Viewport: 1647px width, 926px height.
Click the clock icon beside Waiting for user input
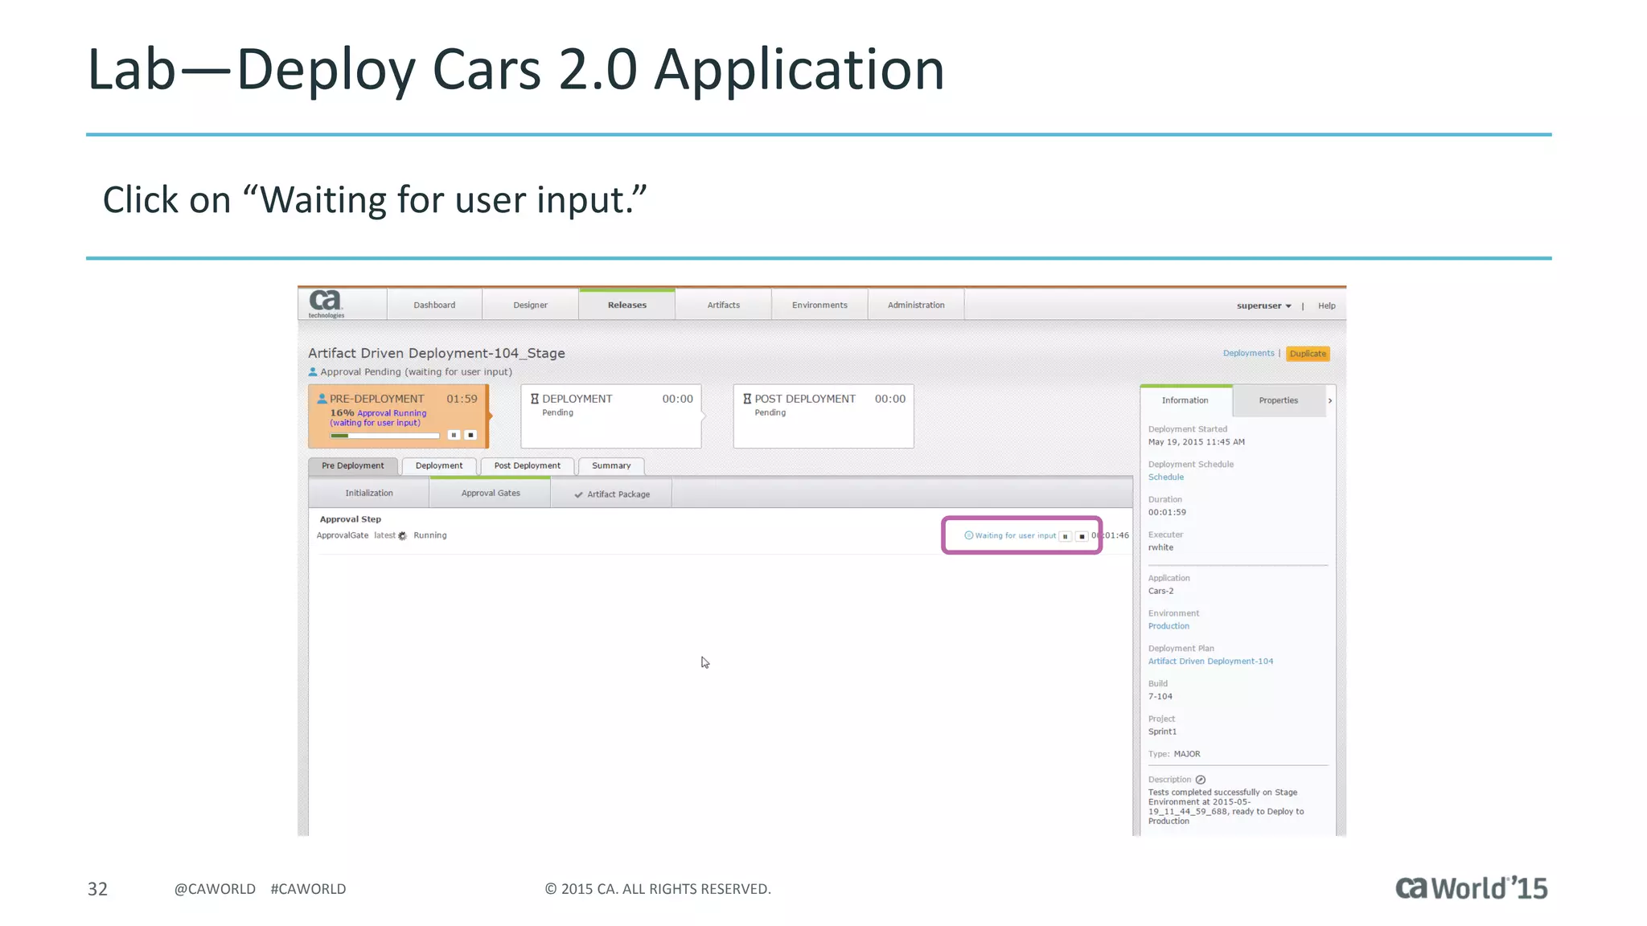(969, 535)
